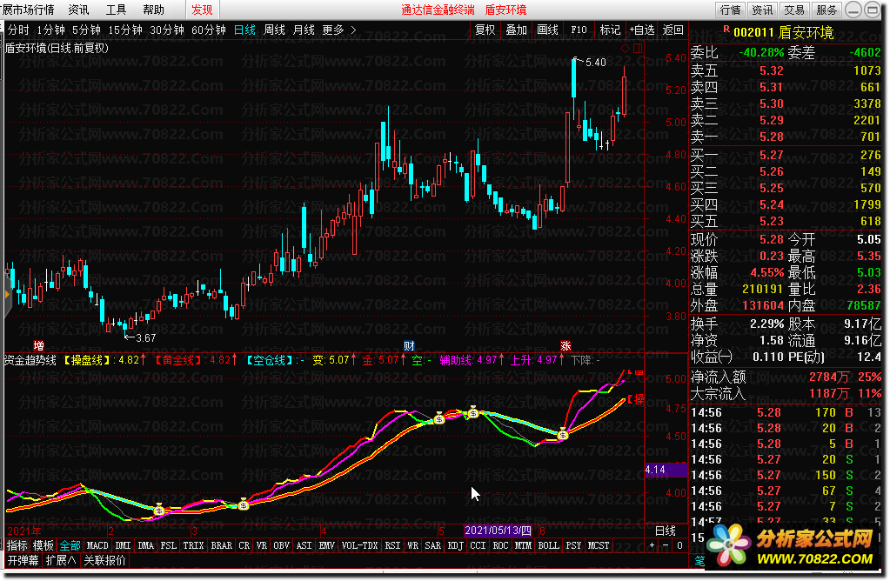The height and width of the screenshot is (581, 890).
Task: Click the 行情 button in title bar
Action: 730,10
